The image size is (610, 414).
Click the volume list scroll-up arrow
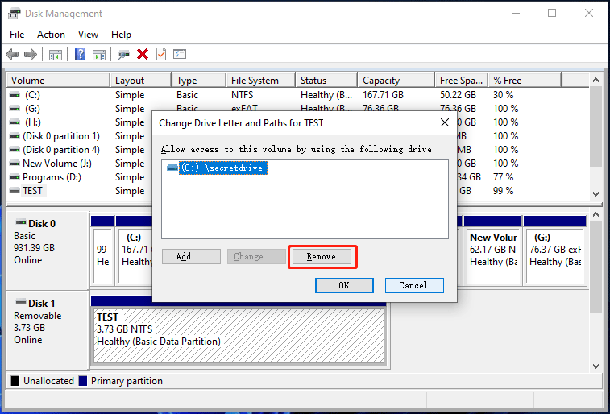tap(595, 80)
